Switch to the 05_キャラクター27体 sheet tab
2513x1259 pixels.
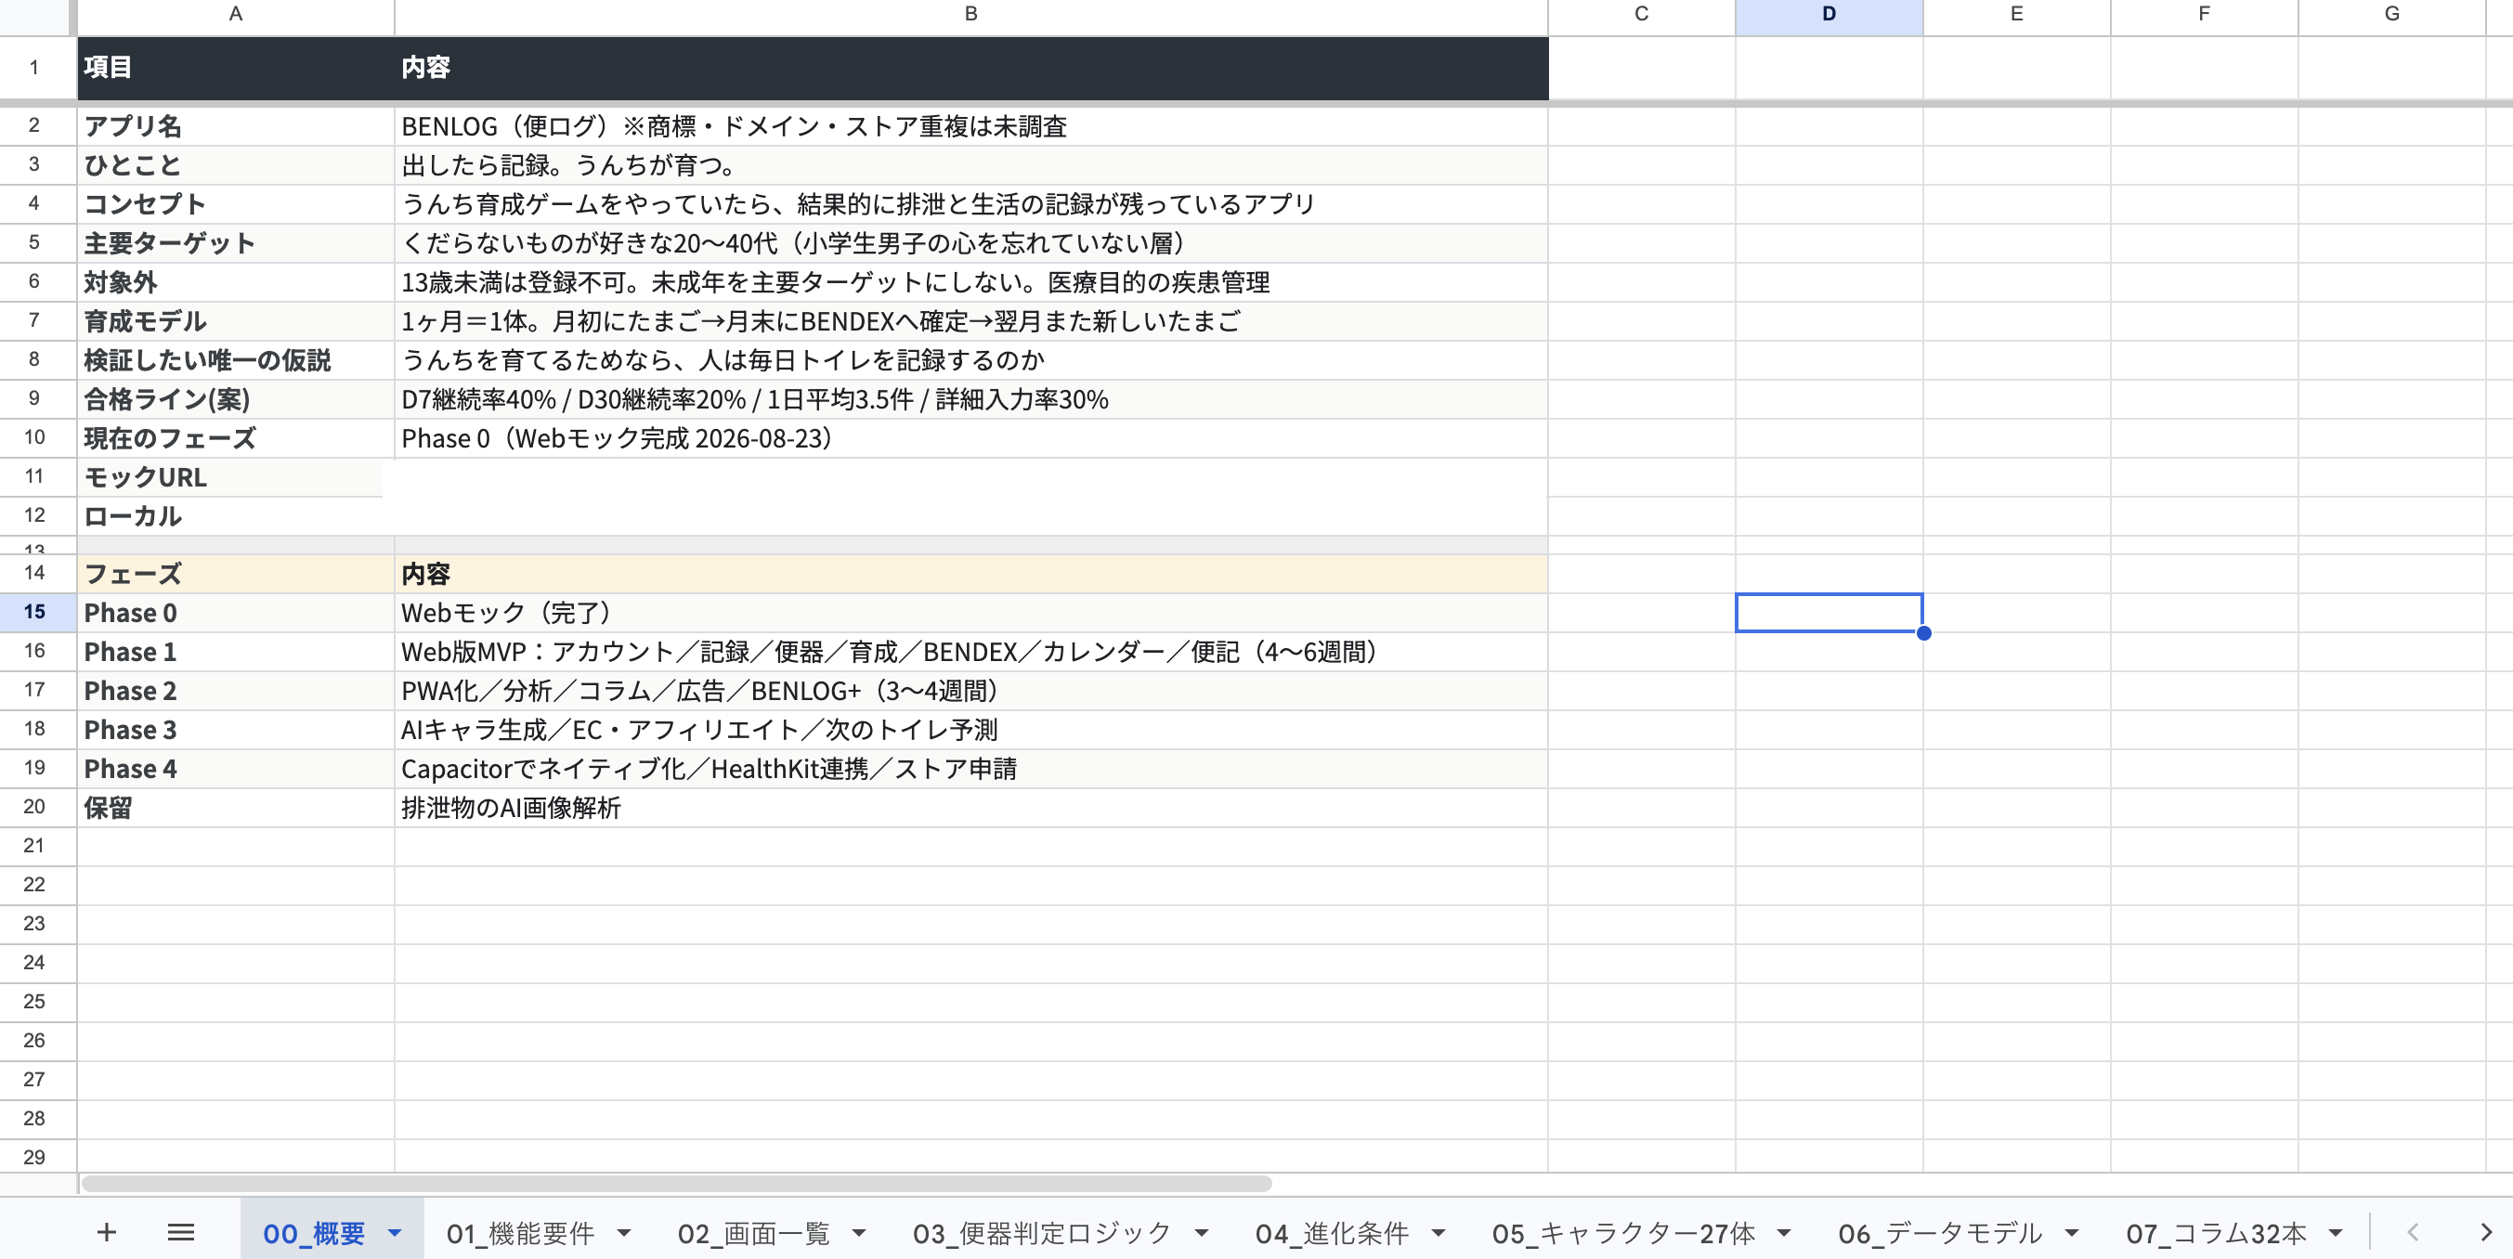[x=1623, y=1234]
